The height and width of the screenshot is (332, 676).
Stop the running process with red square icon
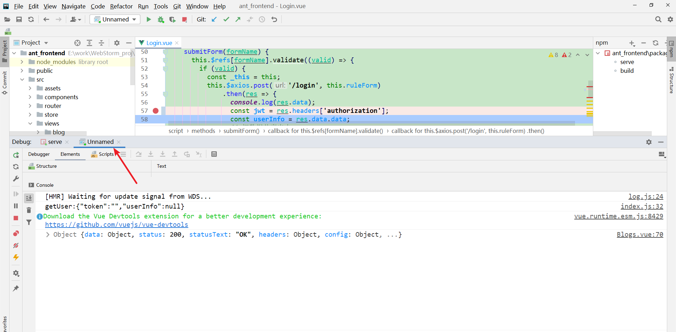[184, 19]
